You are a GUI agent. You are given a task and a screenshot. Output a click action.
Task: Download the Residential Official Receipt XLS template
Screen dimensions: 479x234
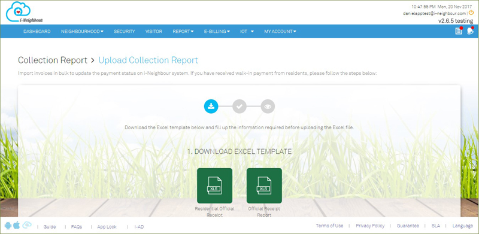point(214,186)
